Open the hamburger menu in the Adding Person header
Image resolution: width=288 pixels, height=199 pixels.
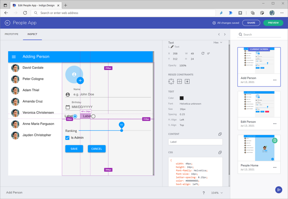click(13, 57)
